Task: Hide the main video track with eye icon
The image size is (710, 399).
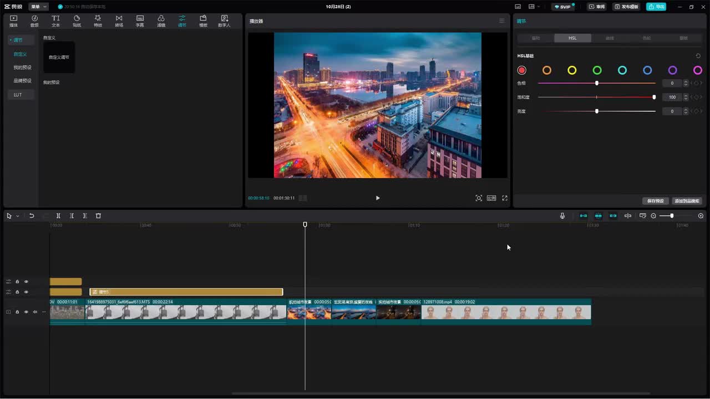Action: tap(26, 312)
